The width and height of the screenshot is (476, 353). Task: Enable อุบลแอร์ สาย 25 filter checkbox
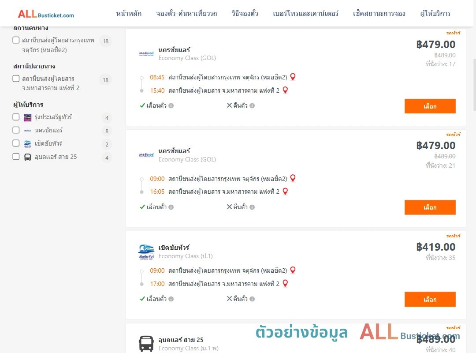point(16,157)
